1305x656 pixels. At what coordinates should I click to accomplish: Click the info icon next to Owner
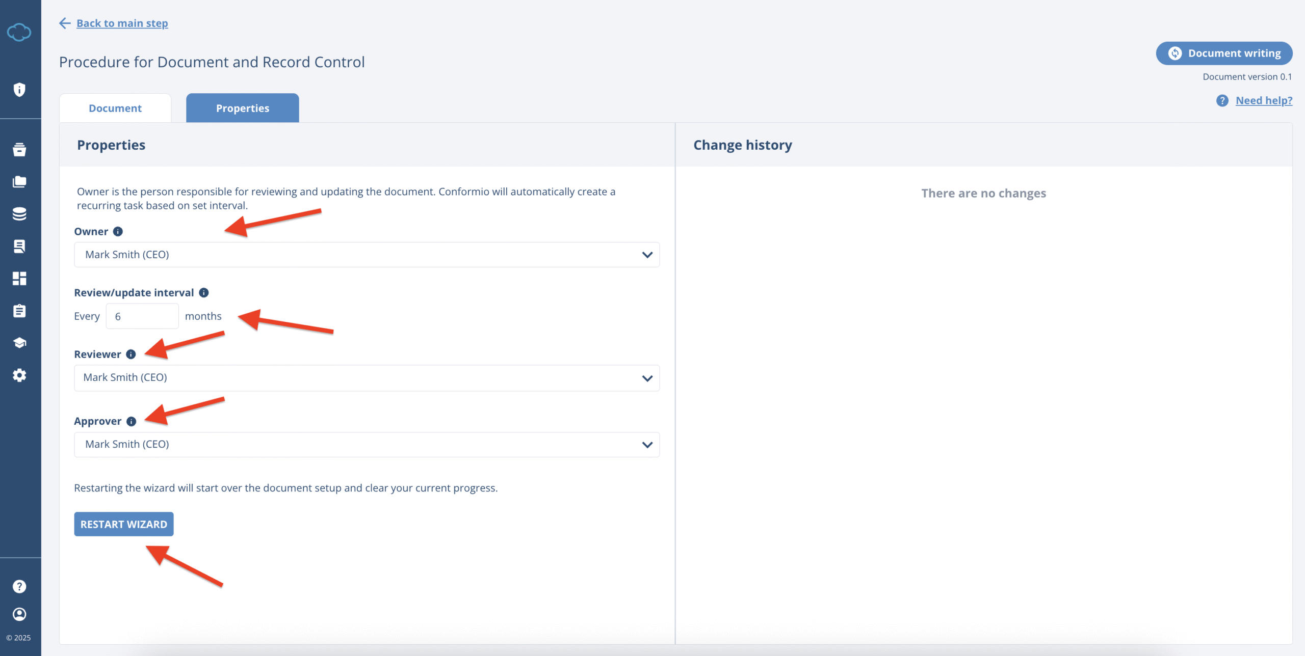pyautogui.click(x=118, y=232)
